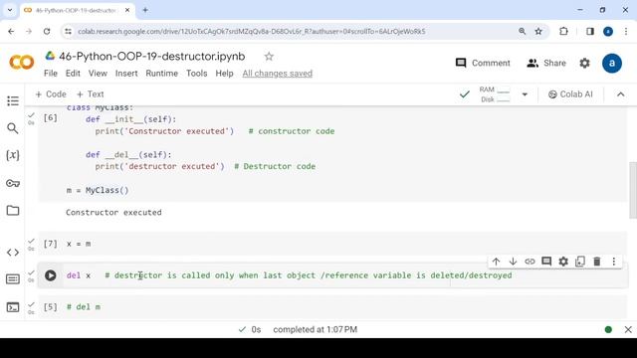Open more cell actions menu

click(614, 262)
